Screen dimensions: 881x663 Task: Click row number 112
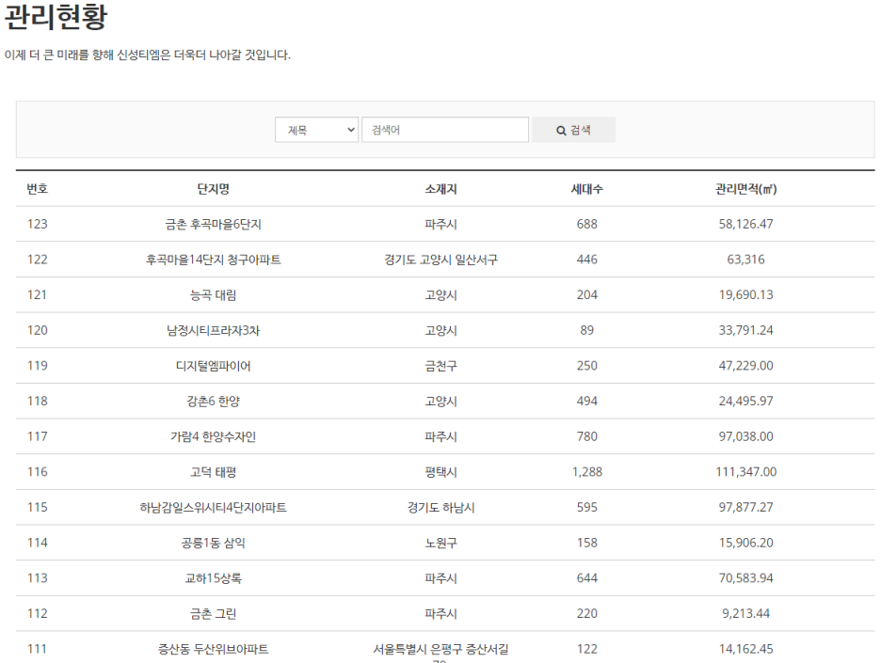(x=37, y=613)
